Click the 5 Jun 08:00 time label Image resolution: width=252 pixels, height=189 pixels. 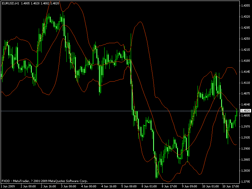129,186
